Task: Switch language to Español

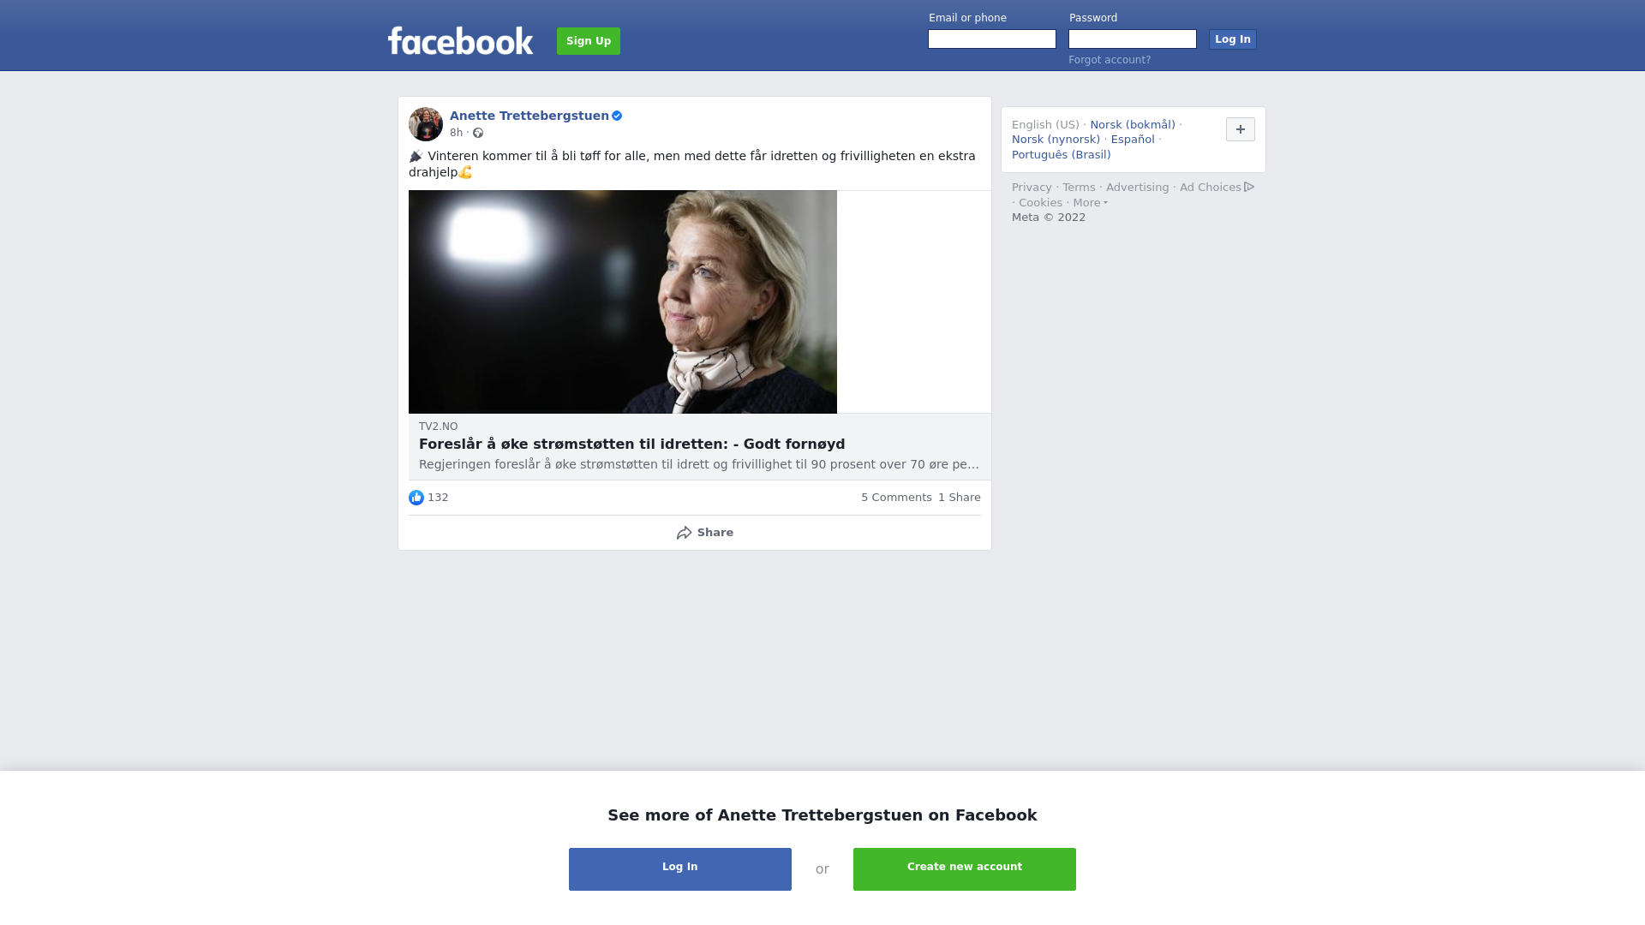Action: click(x=1133, y=140)
